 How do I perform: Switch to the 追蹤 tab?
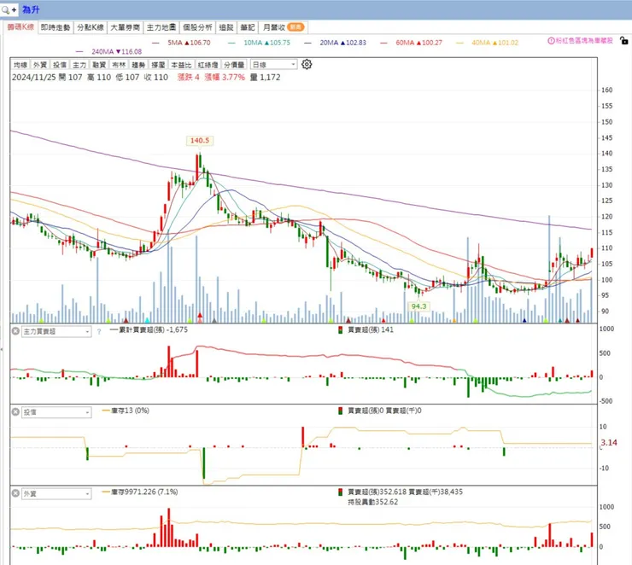[x=226, y=27]
